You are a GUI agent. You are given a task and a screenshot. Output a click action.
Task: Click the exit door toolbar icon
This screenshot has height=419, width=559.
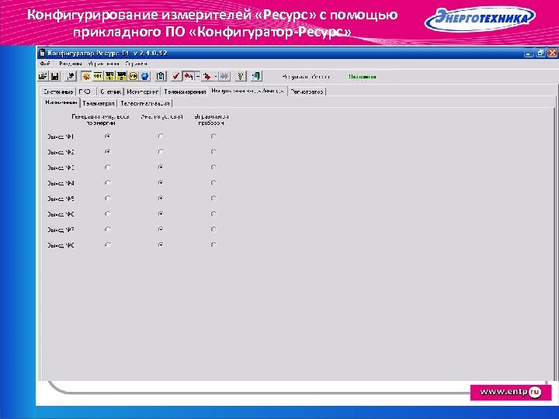(x=256, y=76)
